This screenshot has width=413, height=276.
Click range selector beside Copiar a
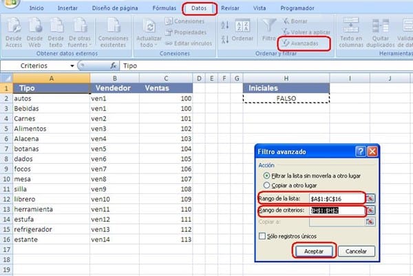click(x=370, y=222)
